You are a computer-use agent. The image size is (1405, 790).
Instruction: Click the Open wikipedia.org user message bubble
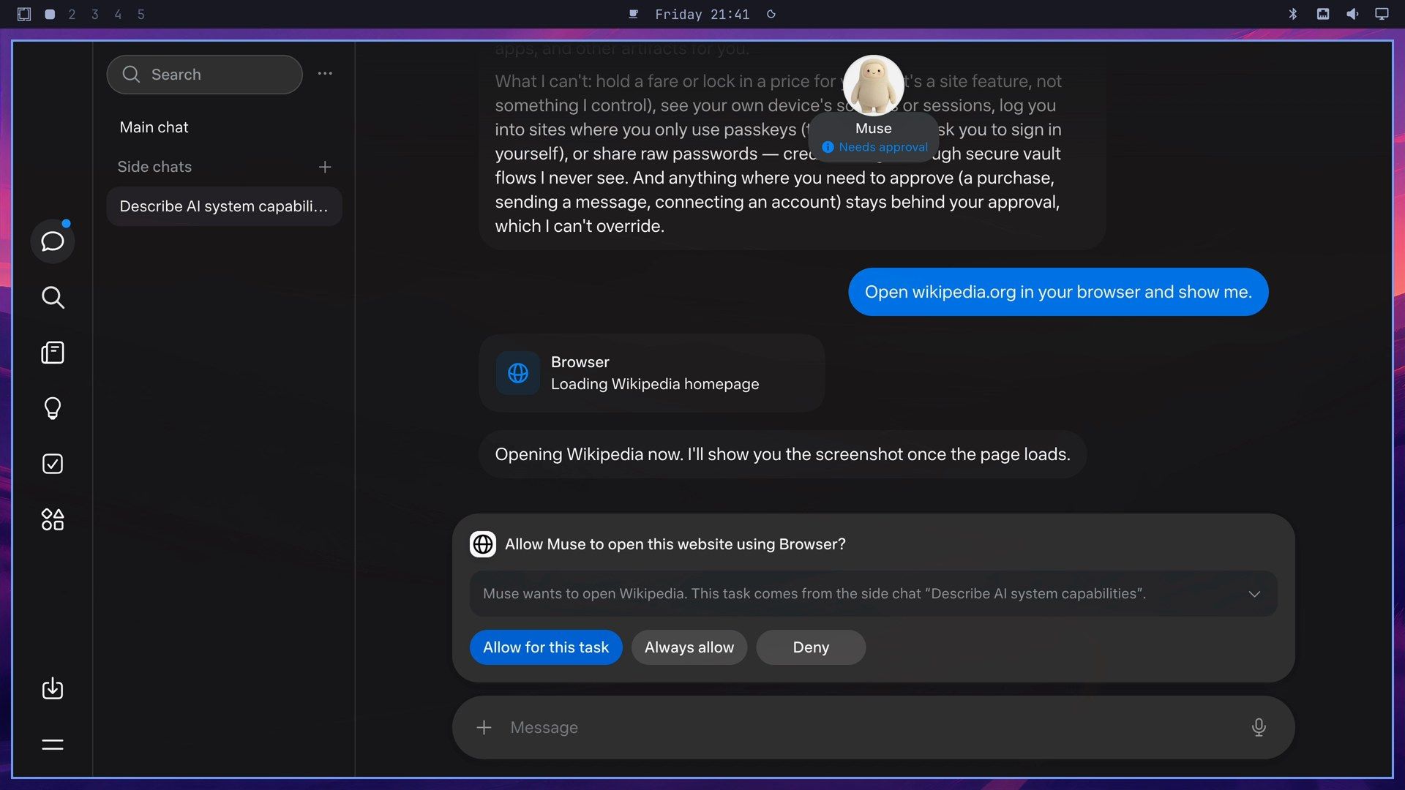pos(1058,292)
